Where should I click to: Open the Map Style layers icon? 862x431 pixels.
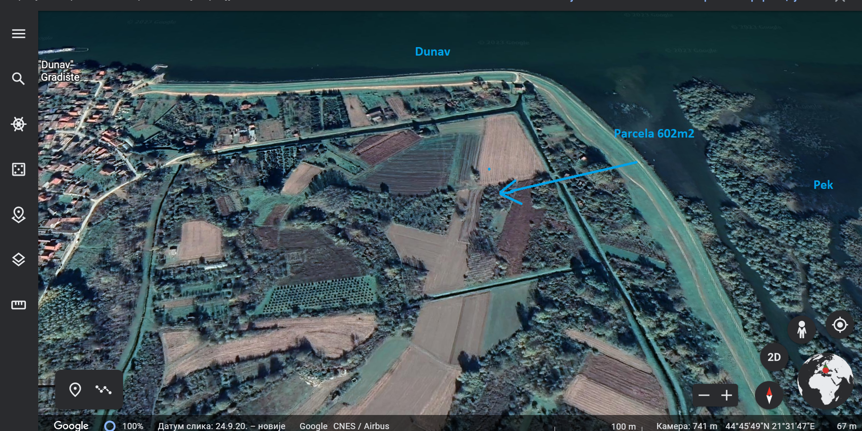pos(18,260)
